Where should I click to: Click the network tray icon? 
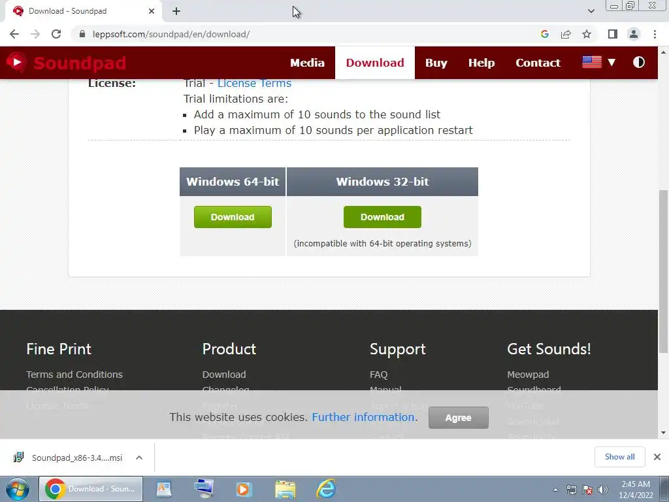(571, 490)
